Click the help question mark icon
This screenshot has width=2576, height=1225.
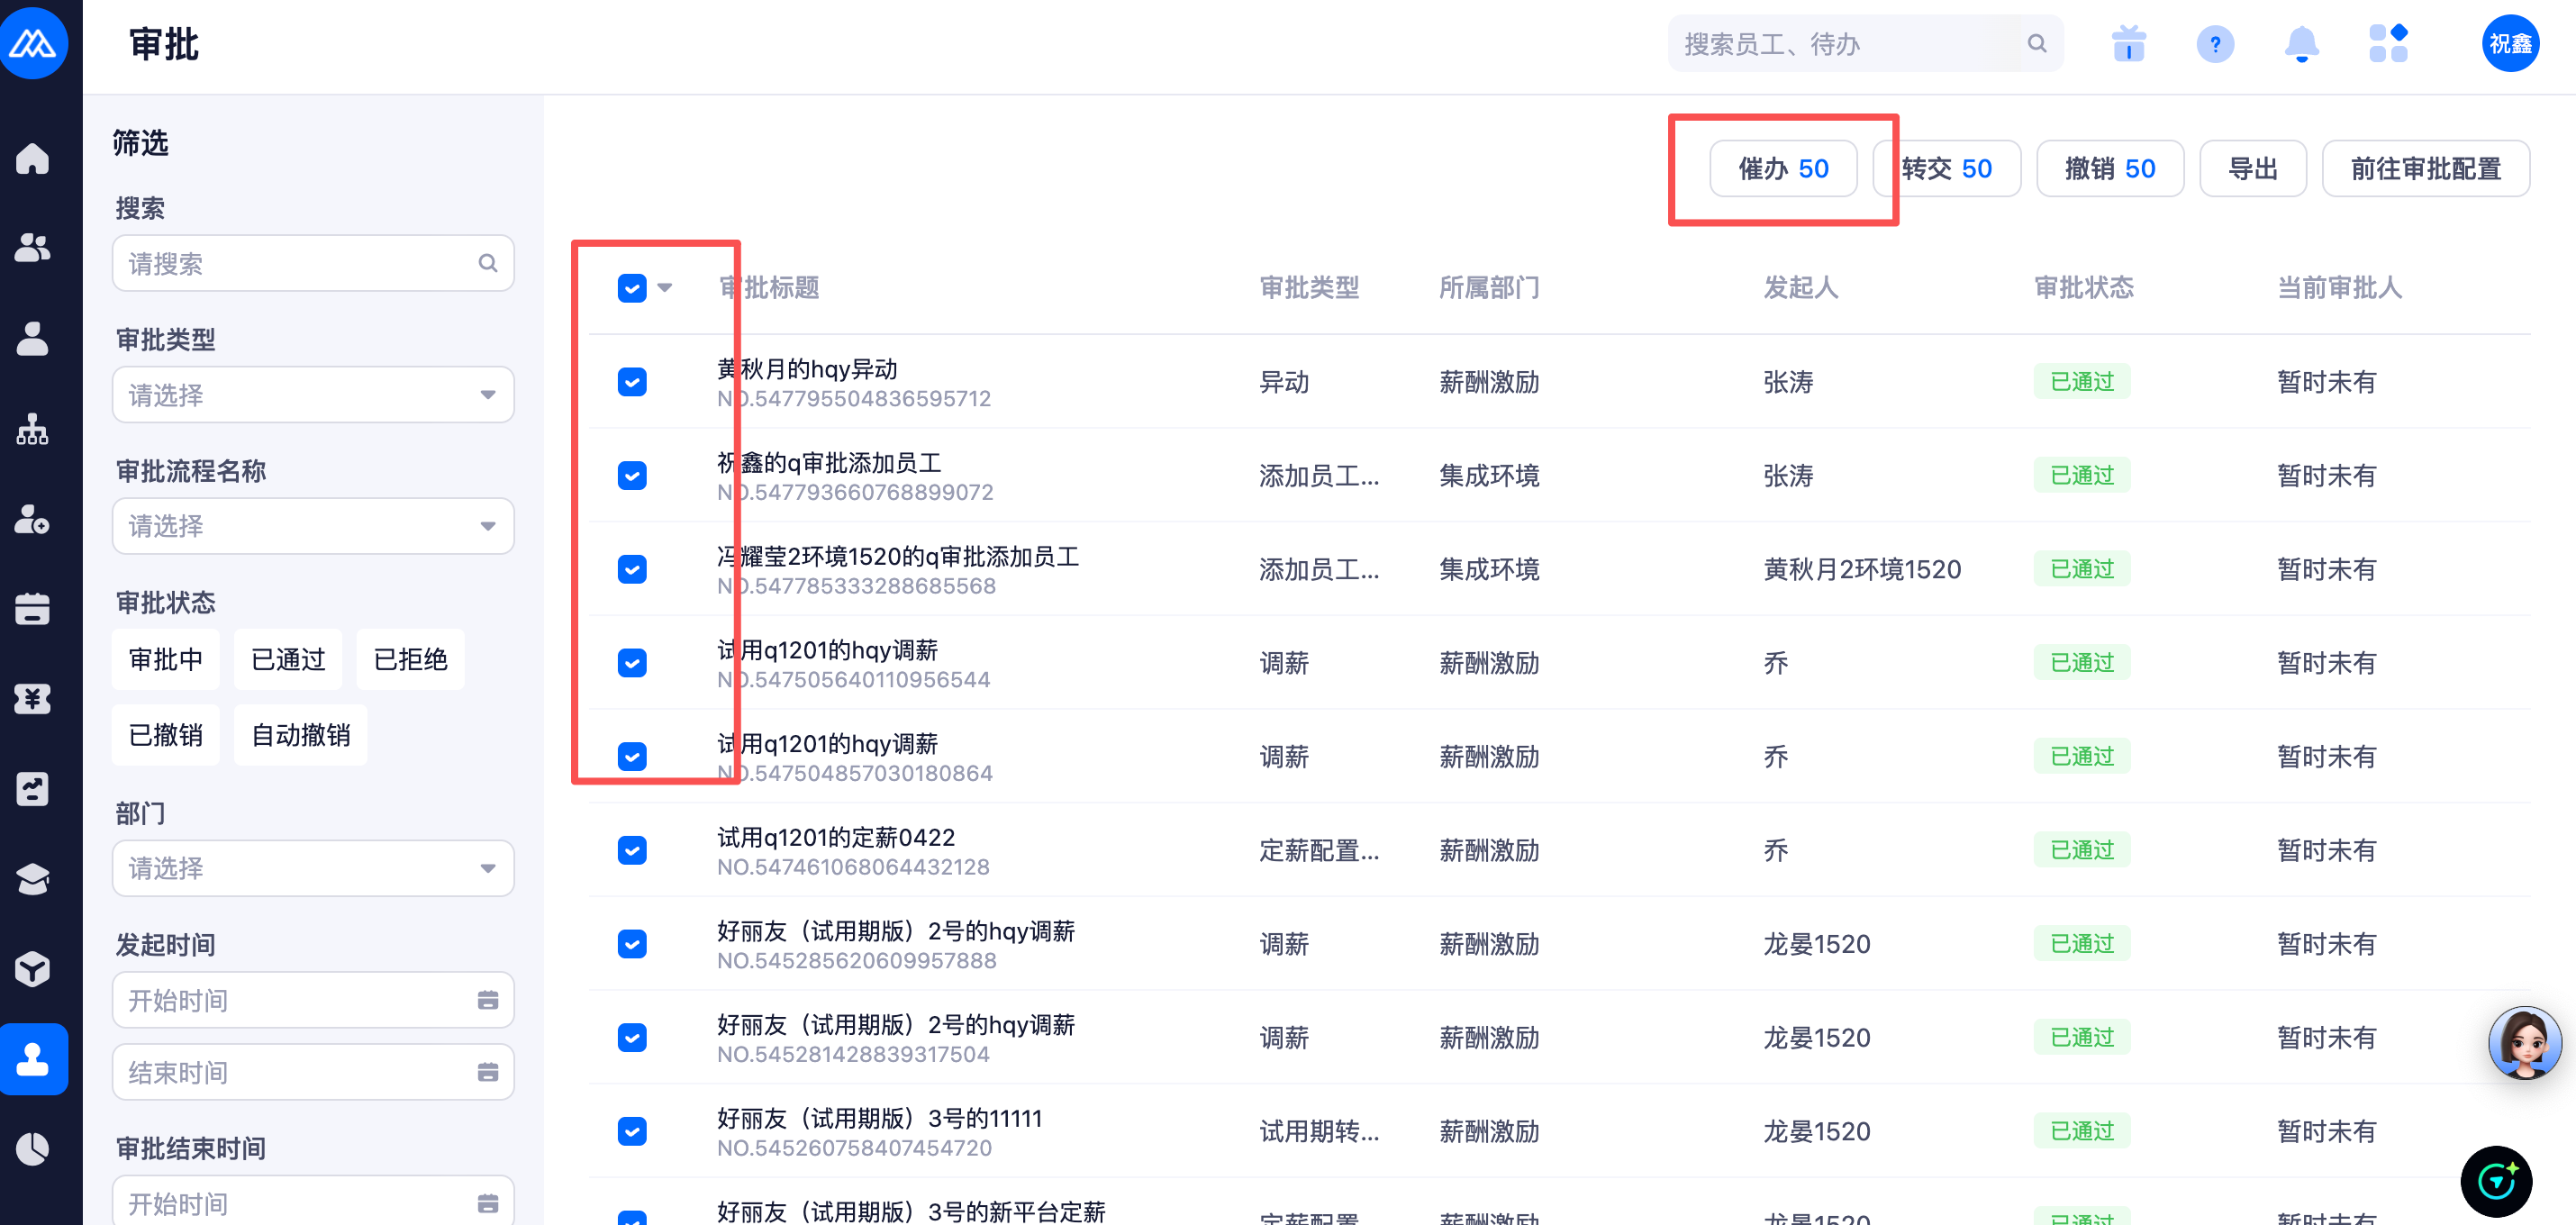tap(2214, 44)
